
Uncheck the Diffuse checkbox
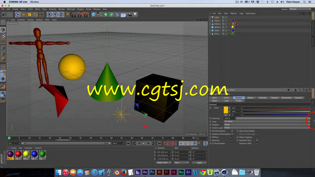pos(232,137)
